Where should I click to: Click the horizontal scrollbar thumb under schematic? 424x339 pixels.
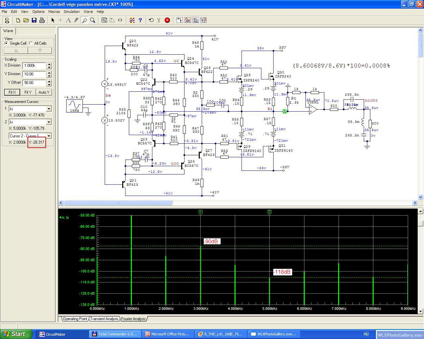118,203
